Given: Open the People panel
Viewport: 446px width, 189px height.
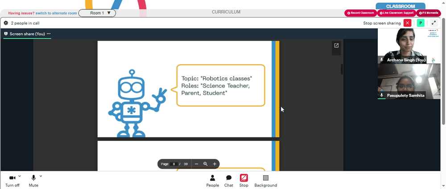Looking at the screenshot, I should click(x=212, y=181).
